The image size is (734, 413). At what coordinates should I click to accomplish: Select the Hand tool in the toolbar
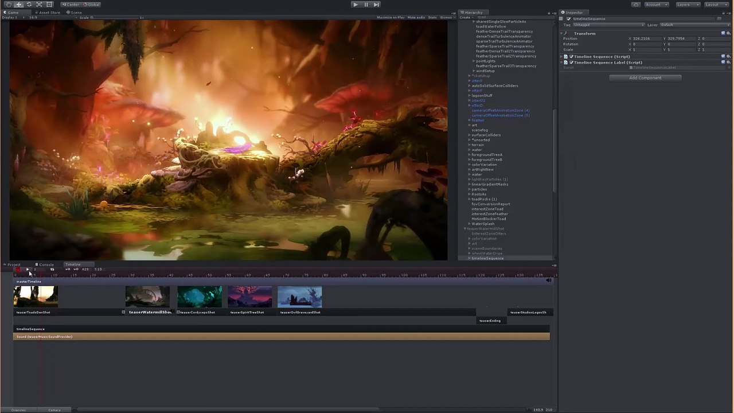tap(8, 4)
